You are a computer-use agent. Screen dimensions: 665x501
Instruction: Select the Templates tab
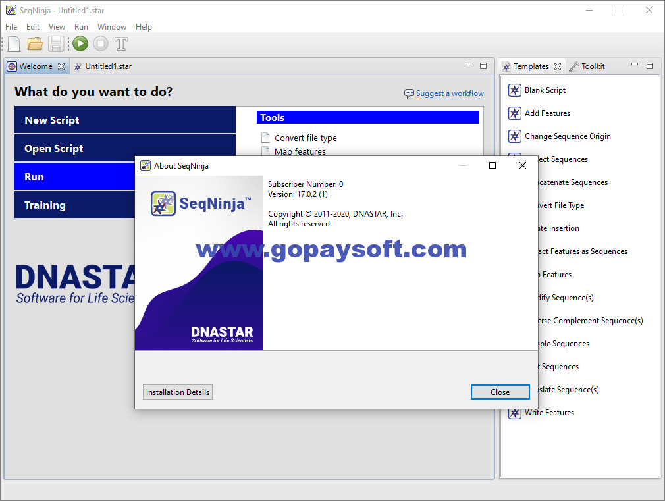(x=531, y=66)
